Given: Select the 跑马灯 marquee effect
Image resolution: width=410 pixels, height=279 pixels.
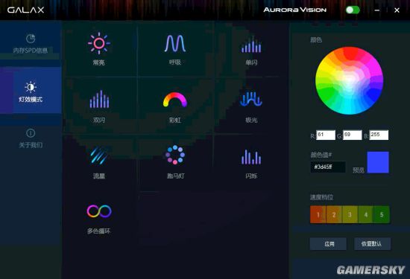Looking at the screenshot, I should tap(175, 161).
